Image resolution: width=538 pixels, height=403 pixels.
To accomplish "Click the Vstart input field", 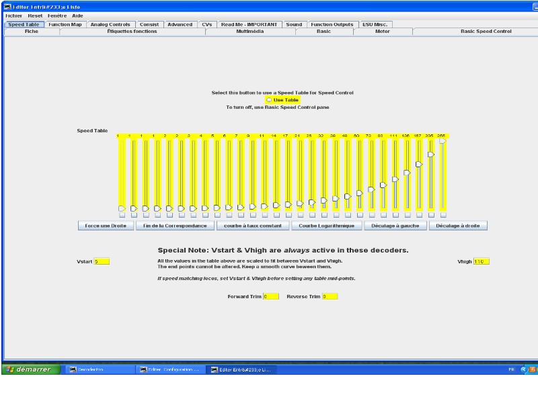I will pos(102,261).
